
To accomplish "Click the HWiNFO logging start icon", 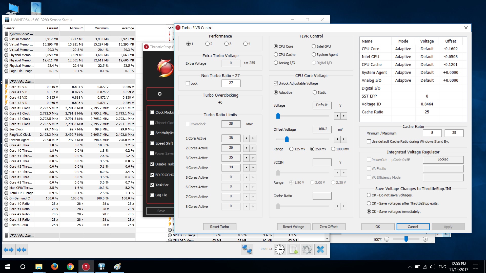I will pos(293,250).
